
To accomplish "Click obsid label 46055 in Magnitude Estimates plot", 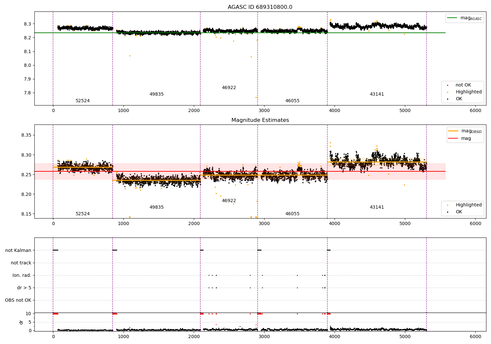I will click(292, 214).
